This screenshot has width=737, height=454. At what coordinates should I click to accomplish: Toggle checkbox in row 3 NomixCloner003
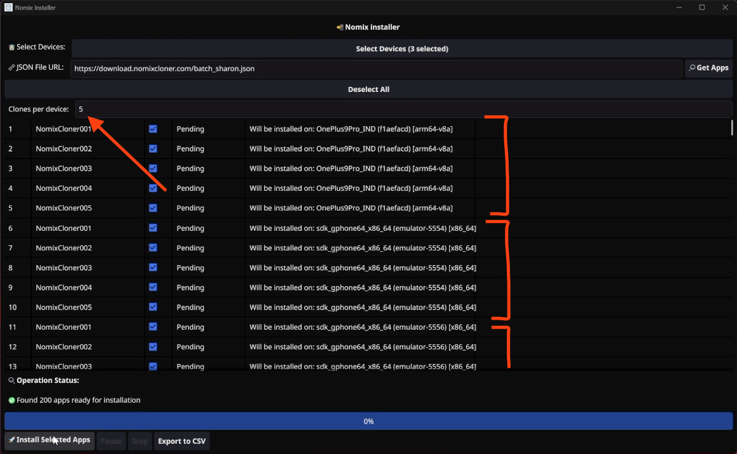pyautogui.click(x=153, y=168)
